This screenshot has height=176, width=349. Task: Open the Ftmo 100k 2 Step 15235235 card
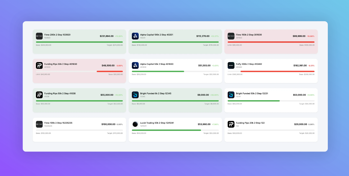point(79,130)
